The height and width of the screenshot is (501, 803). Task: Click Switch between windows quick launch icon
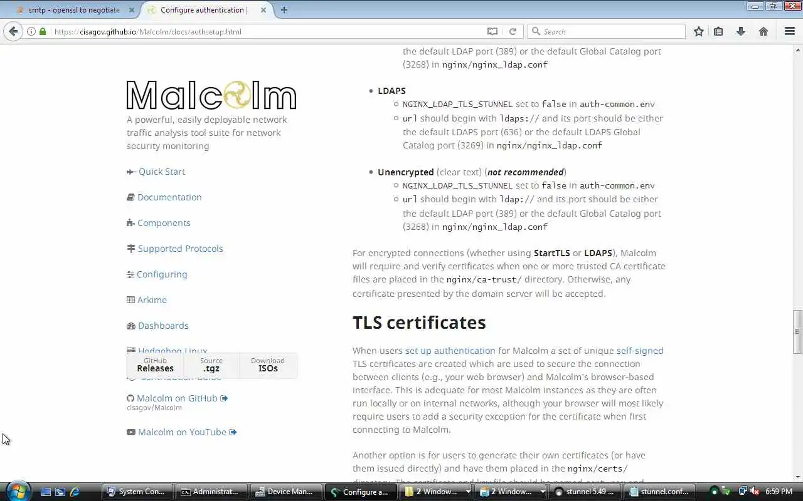pos(60,492)
